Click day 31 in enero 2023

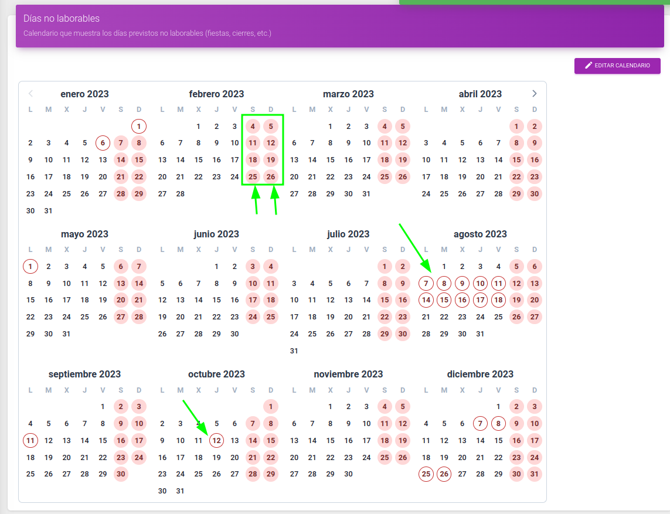pos(48,210)
